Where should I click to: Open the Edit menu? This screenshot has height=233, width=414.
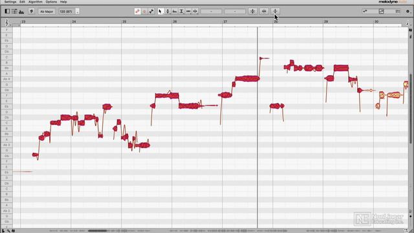[x=22, y=2]
